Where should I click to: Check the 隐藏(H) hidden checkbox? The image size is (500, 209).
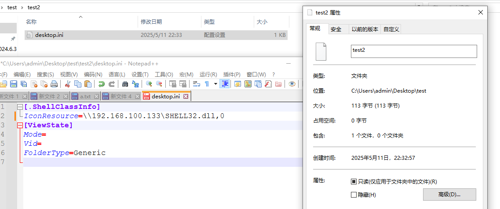click(354, 195)
